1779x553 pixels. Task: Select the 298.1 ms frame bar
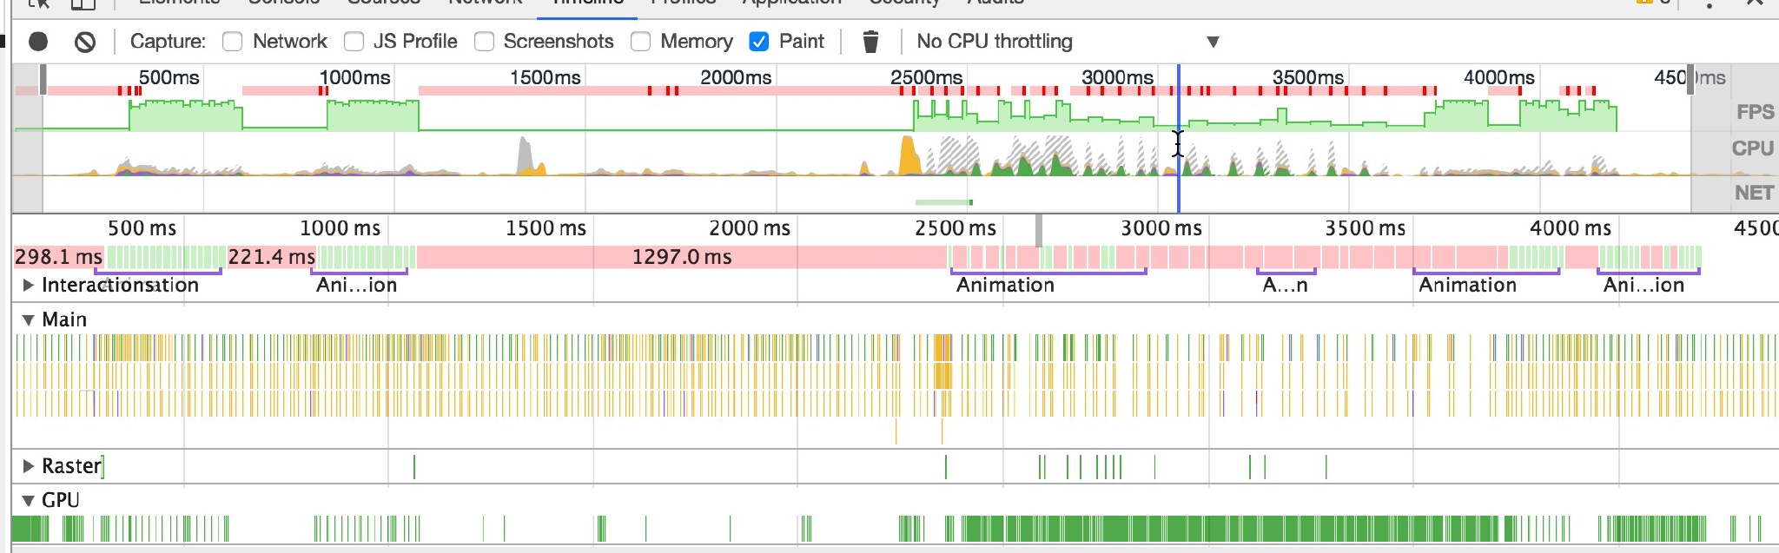(x=59, y=257)
